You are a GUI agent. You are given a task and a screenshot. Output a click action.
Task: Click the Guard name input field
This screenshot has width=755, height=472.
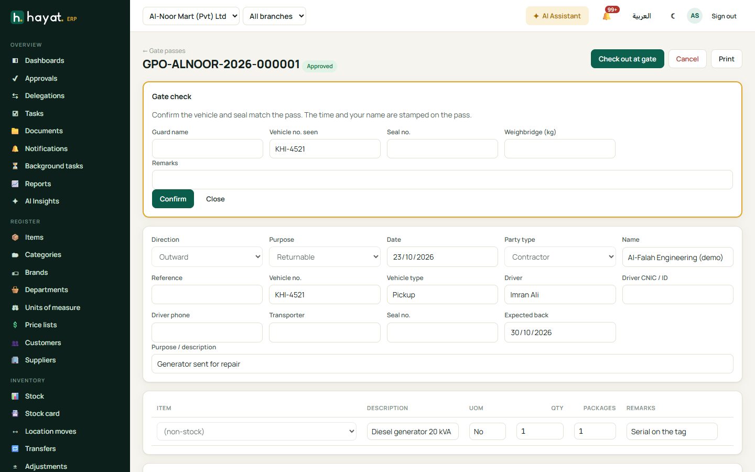(208, 149)
